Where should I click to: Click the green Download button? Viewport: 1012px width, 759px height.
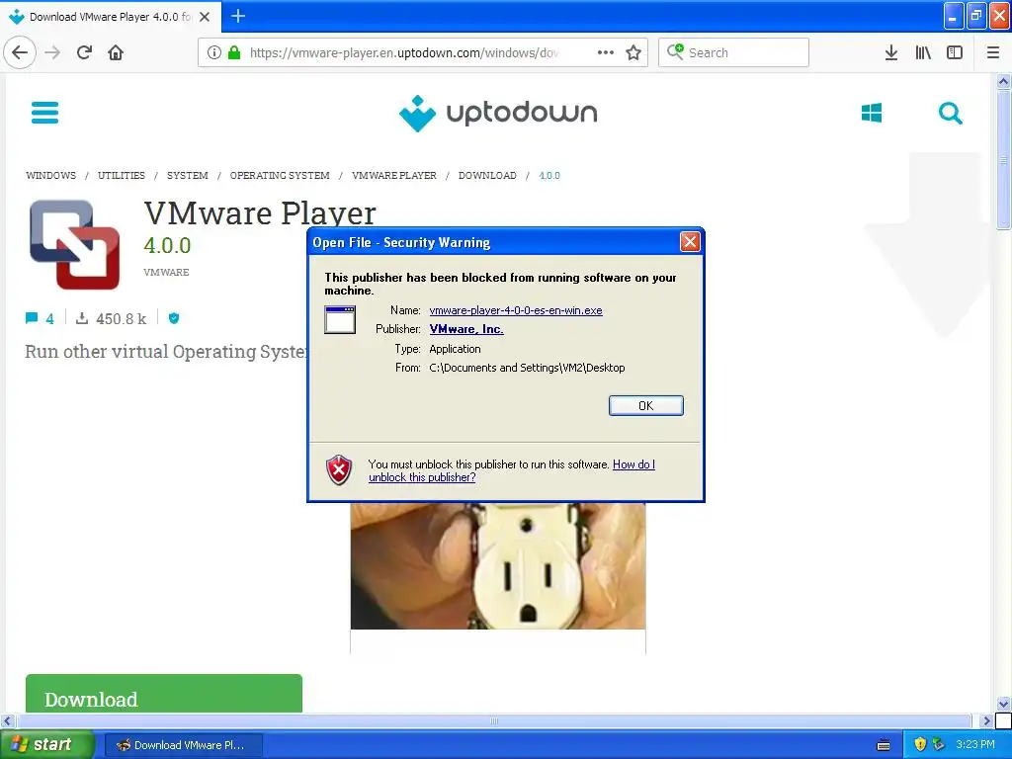click(164, 695)
